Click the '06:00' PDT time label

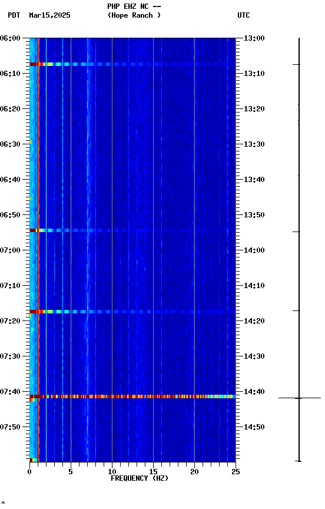10,38
